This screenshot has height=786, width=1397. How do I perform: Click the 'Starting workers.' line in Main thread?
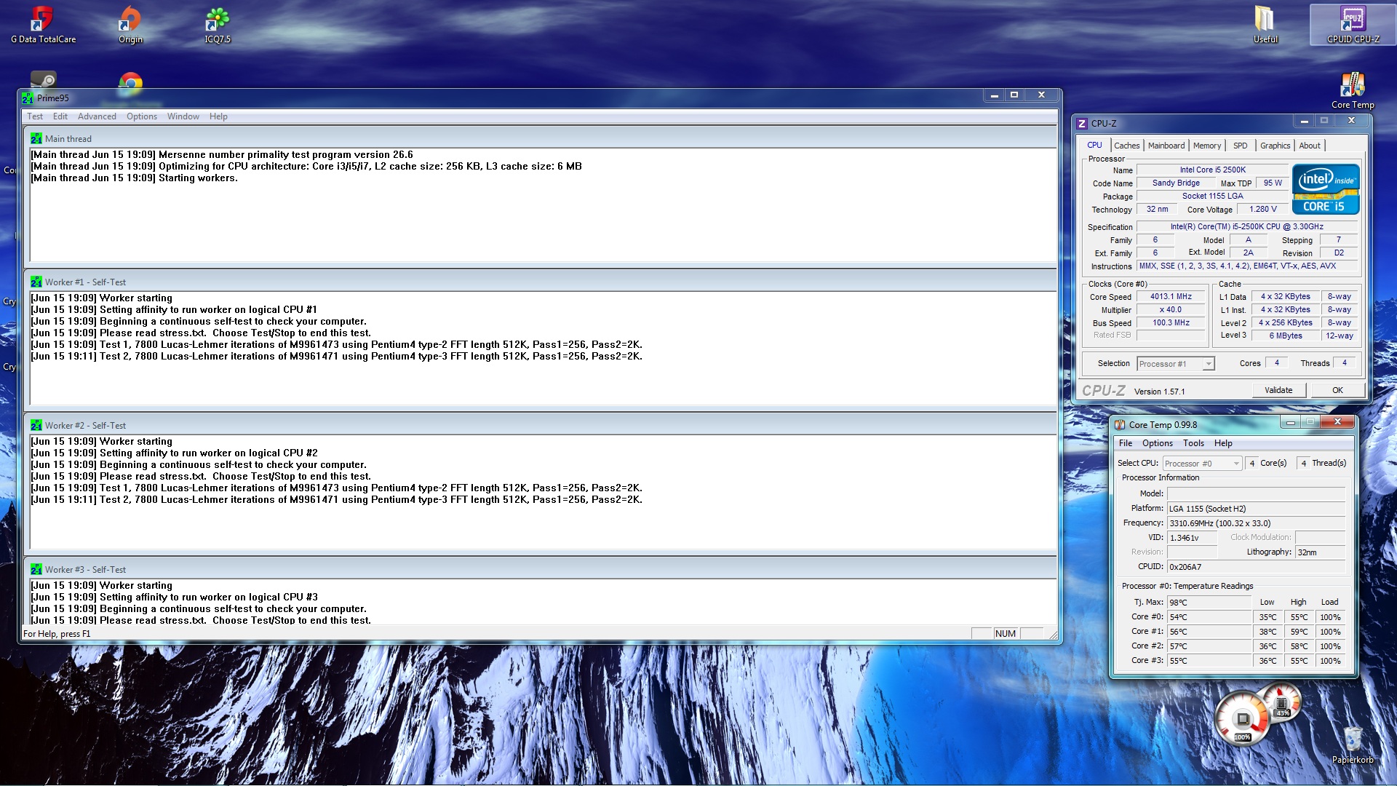pos(134,178)
